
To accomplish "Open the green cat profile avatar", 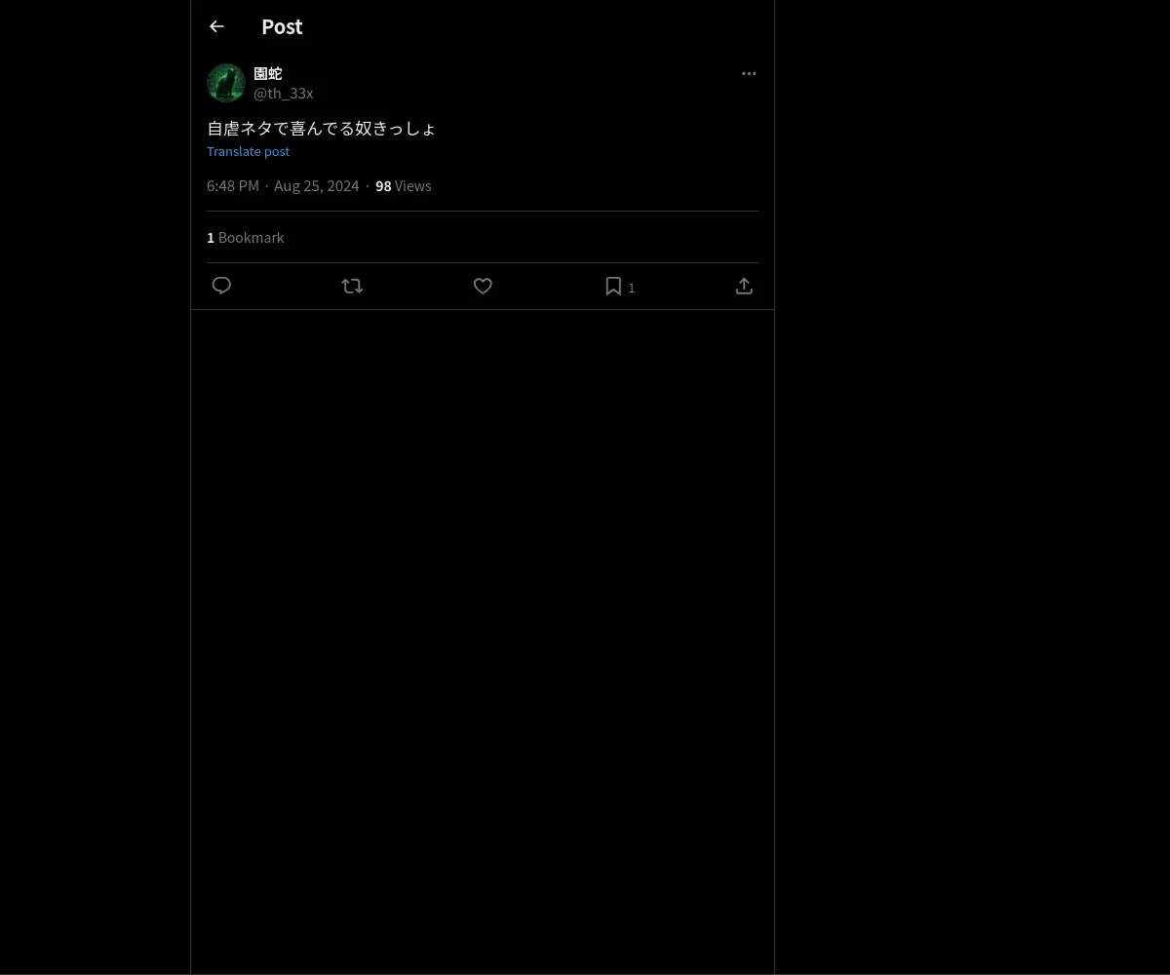I will tap(226, 83).
